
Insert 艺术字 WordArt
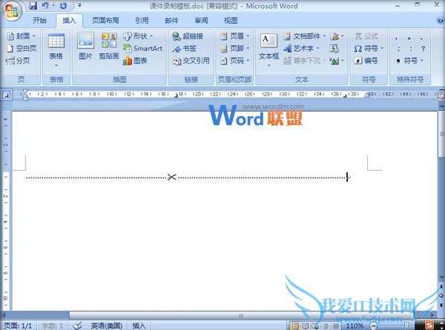pos(301,48)
